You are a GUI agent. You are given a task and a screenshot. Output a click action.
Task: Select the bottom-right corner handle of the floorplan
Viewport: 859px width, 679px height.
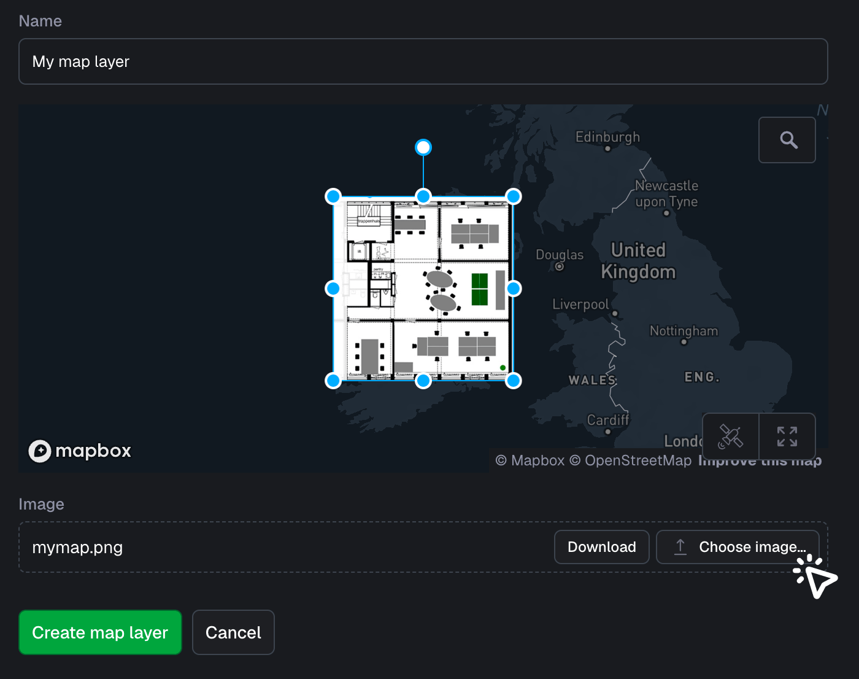pyautogui.click(x=514, y=381)
